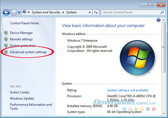The image size is (168, 118).
Task: Click the Windows logo image
Action: (x=137, y=58)
